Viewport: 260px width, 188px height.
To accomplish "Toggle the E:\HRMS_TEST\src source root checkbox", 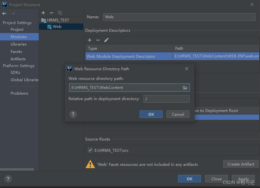I will tap(90, 150).
